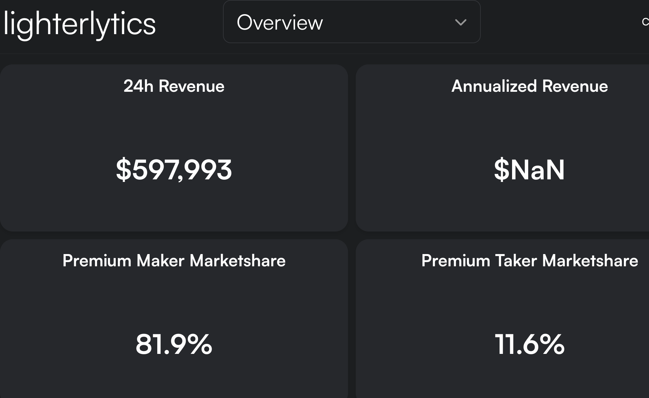This screenshot has height=398, width=649.
Task: Click the cut-off item at top right edge
Action: point(645,22)
